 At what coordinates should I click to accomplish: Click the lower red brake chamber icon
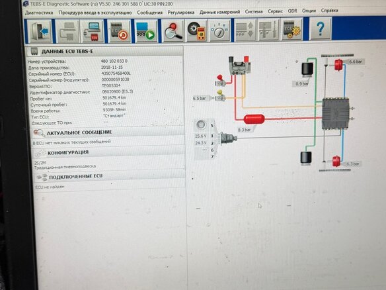(x=336, y=162)
